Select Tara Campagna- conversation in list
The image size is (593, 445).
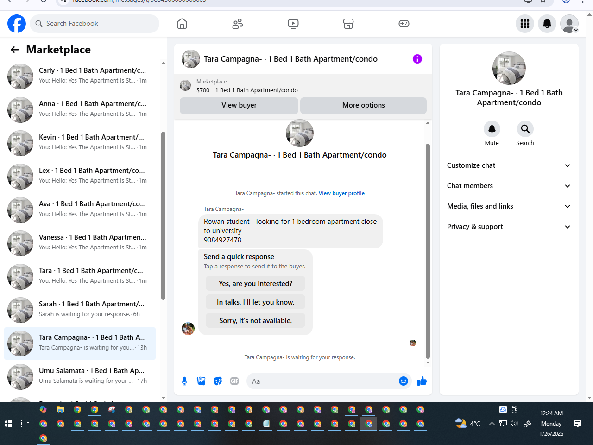[x=80, y=343]
